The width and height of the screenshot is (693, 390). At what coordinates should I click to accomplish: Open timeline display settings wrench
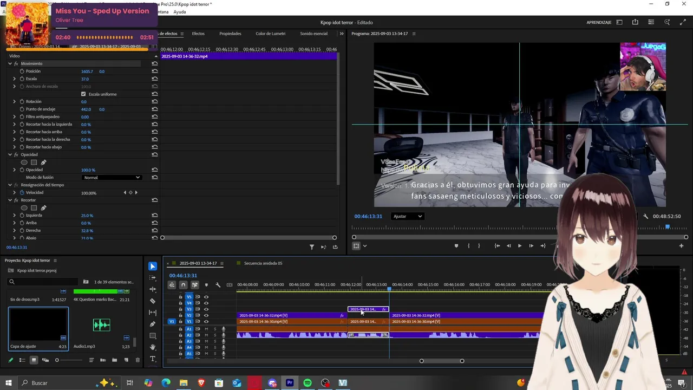(x=218, y=285)
